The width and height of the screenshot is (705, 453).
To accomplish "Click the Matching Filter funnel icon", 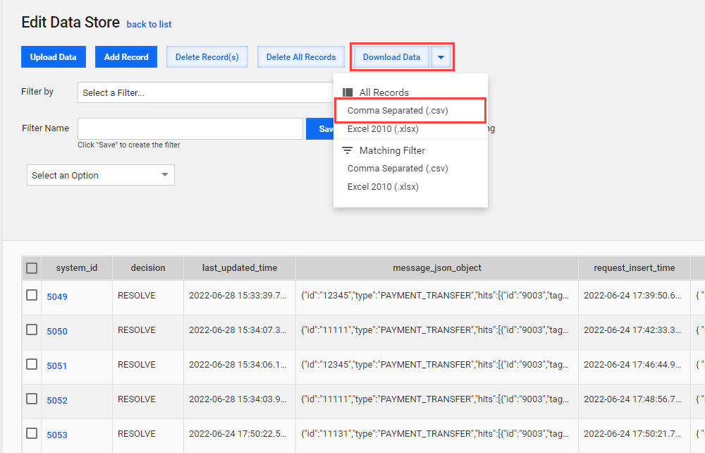I will (x=348, y=150).
